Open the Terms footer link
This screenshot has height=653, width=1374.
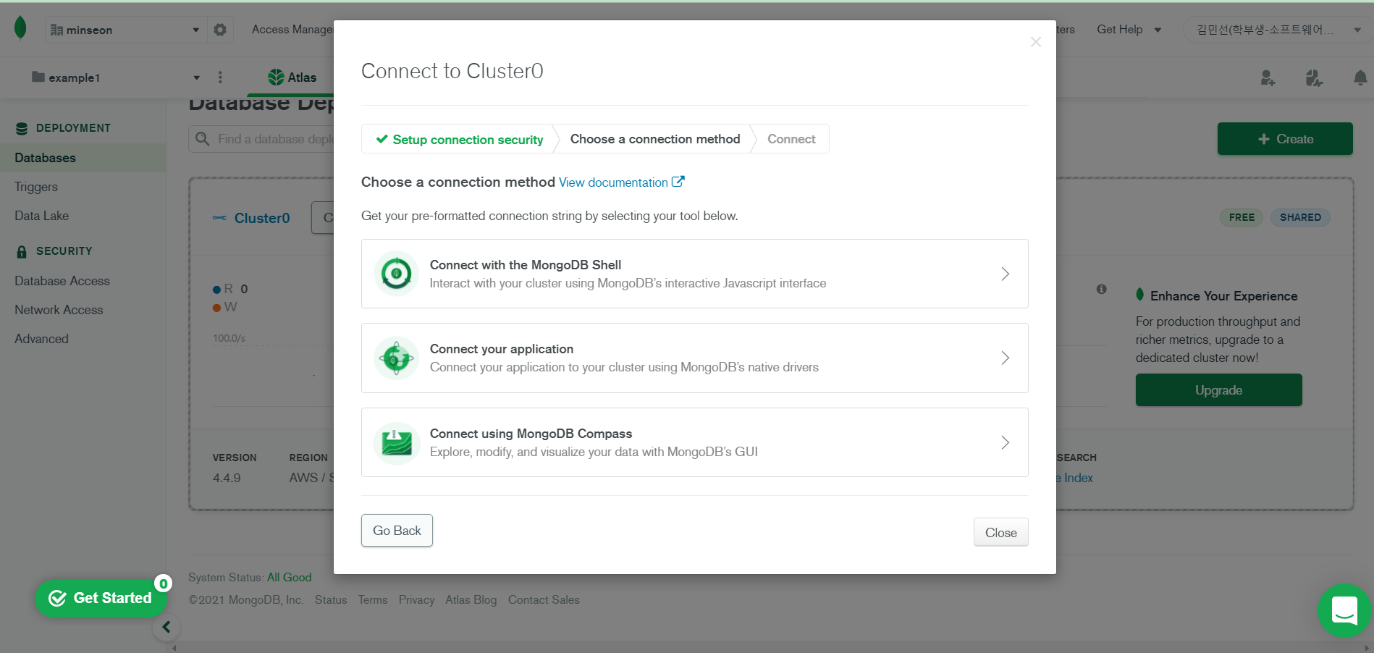click(373, 600)
